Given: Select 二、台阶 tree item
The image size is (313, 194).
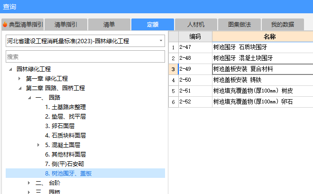Looking at the screenshot, I should pyautogui.click(x=48, y=183).
